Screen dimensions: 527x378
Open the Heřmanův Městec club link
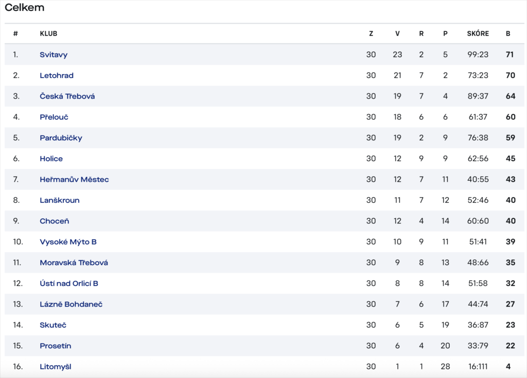(x=74, y=179)
